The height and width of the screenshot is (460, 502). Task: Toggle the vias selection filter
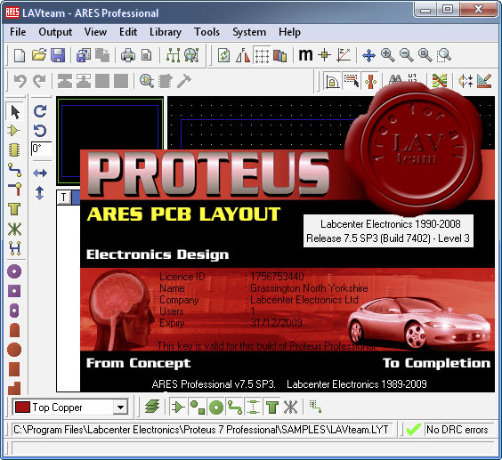tap(215, 408)
